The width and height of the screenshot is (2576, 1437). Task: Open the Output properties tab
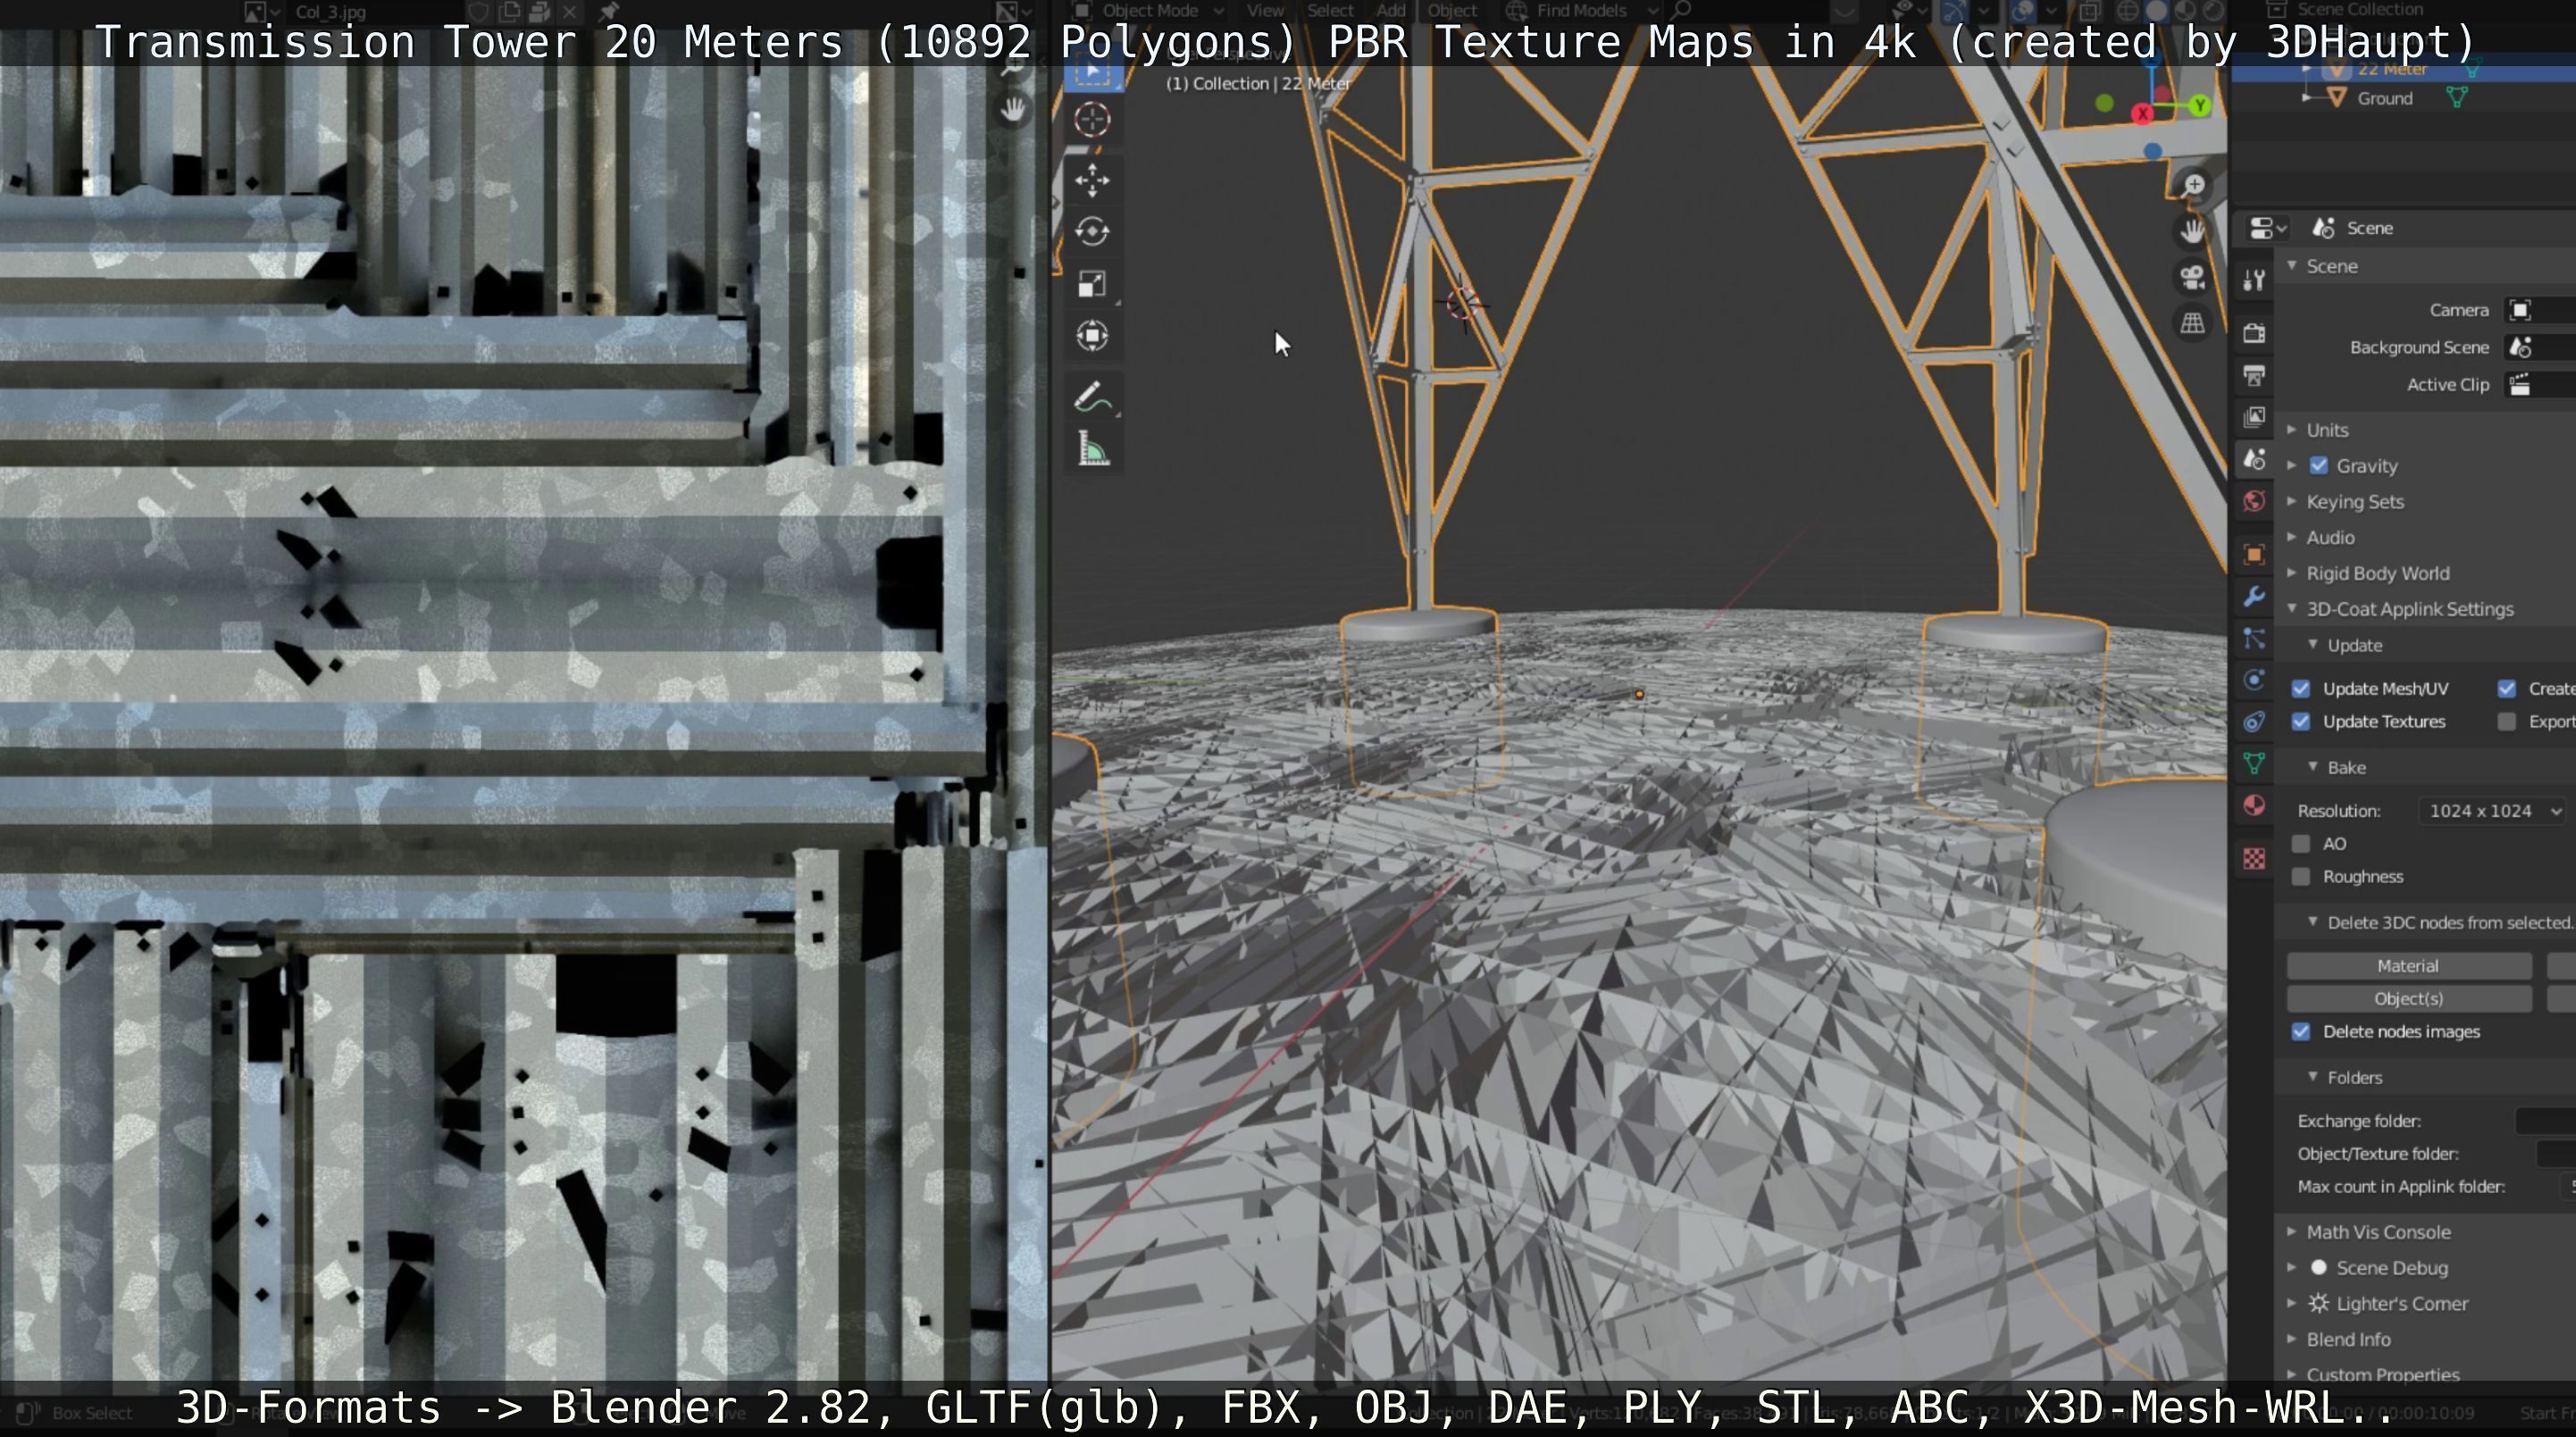click(2254, 375)
